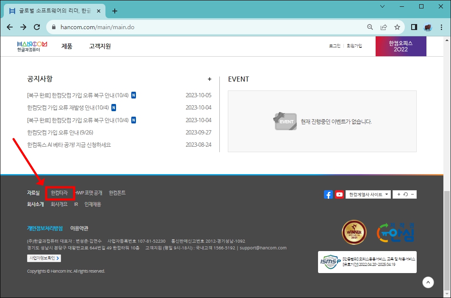451x298 pixels.
Task: Go back with the browser back arrow
Action: coord(10,27)
